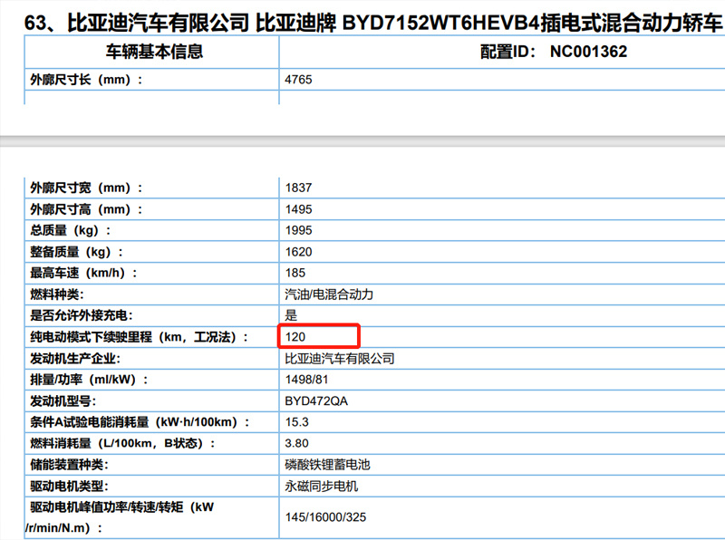Select the 外廓尺寸长 (mm) label
Image resolution: width=725 pixels, height=540 pixels.
[x=86, y=80]
